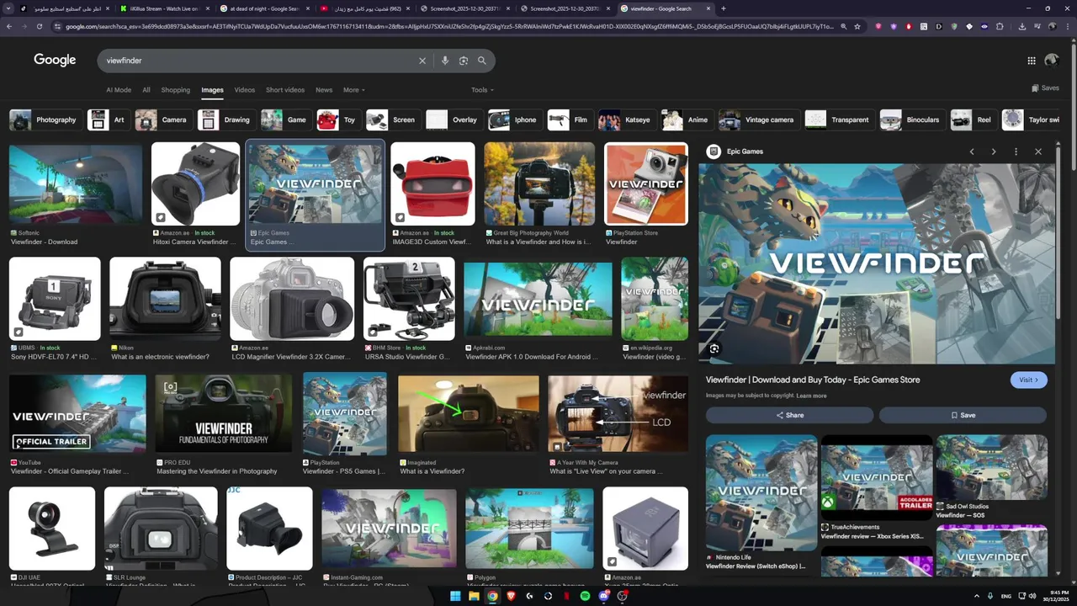Open YouTube Official Gameplay Trailer thumbnail

point(77,414)
